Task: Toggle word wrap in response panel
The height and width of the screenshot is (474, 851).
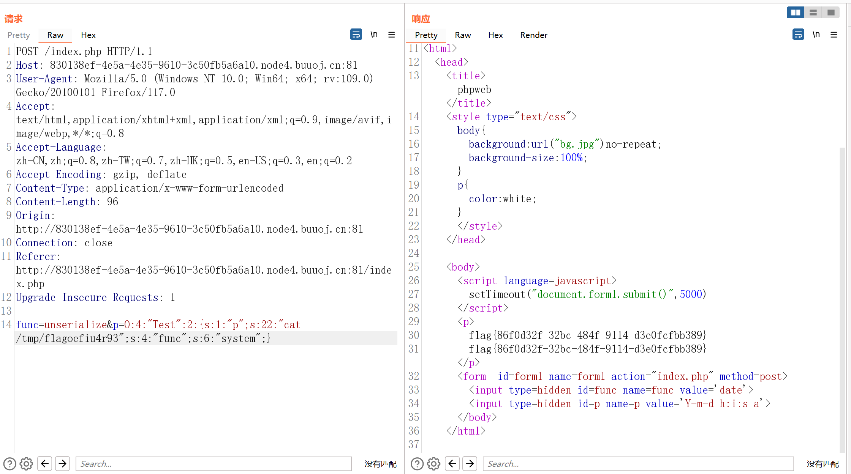Action: click(x=798, y=35)
